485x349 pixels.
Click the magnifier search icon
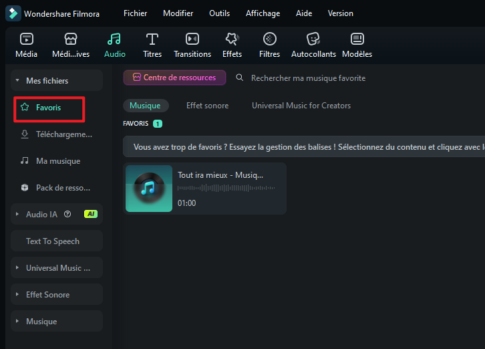tap(239, 78)
